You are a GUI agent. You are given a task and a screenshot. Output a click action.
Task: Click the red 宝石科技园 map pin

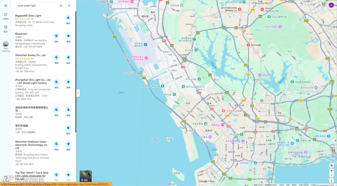pyautogui.click(x=248, y=45)
